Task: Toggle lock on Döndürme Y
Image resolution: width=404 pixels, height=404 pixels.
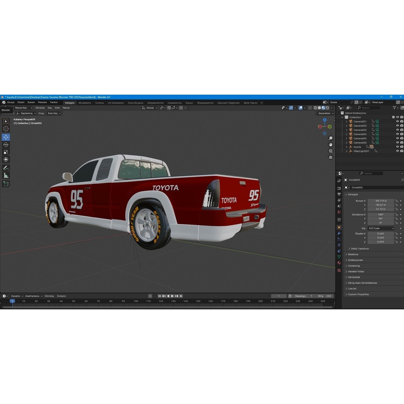Action: (x=397, y=219)
